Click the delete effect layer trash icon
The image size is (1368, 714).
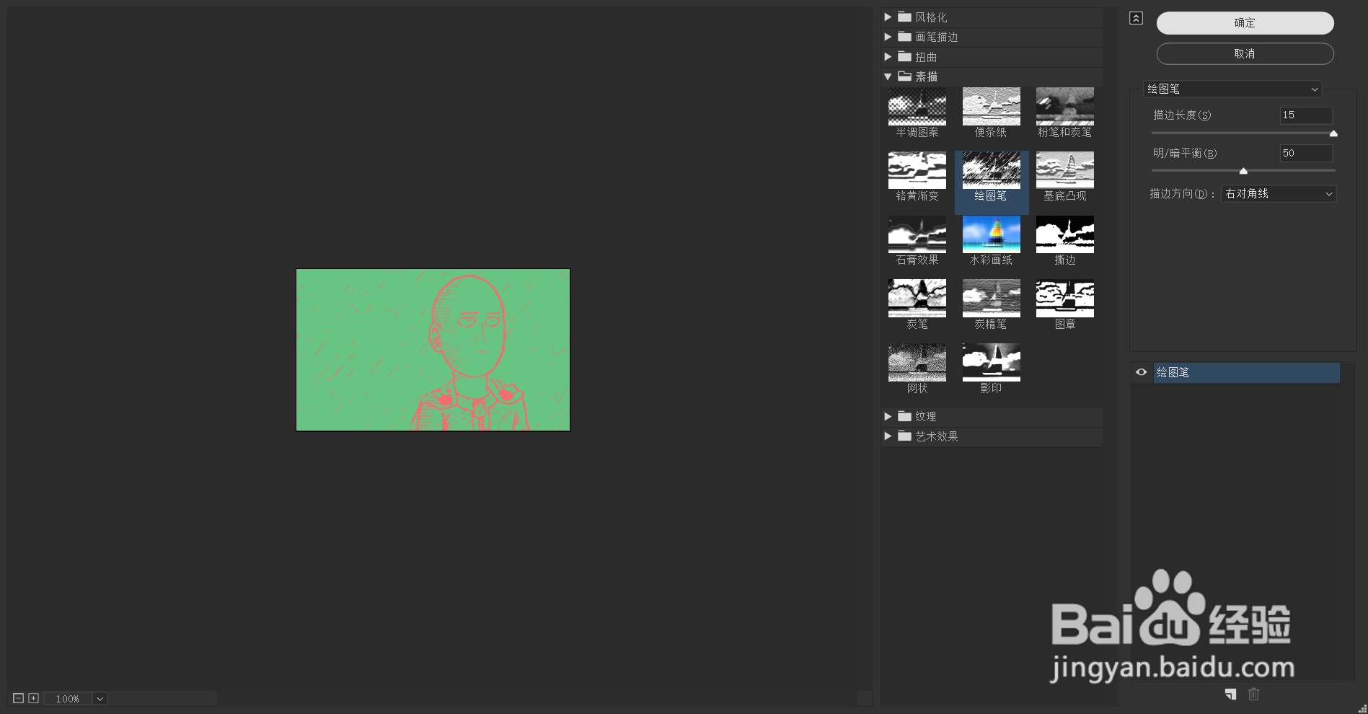[1254, 694]
